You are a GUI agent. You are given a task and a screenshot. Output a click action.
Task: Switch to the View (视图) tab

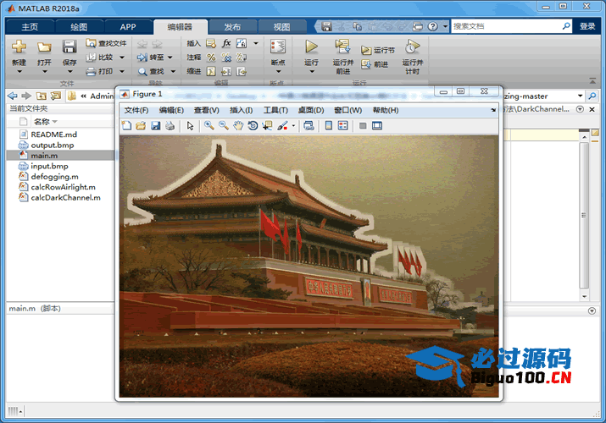281,27
